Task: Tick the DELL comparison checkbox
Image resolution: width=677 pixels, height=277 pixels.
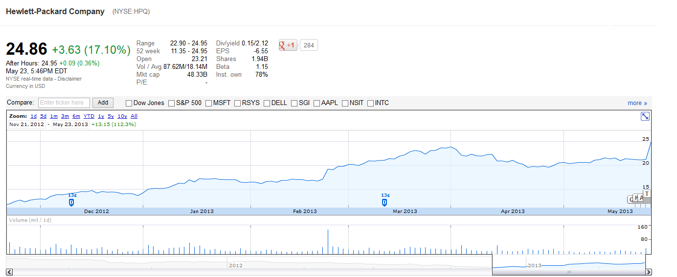Action: tap(267, 103)
